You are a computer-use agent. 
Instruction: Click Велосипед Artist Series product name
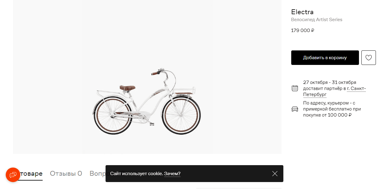click(317, 20)
